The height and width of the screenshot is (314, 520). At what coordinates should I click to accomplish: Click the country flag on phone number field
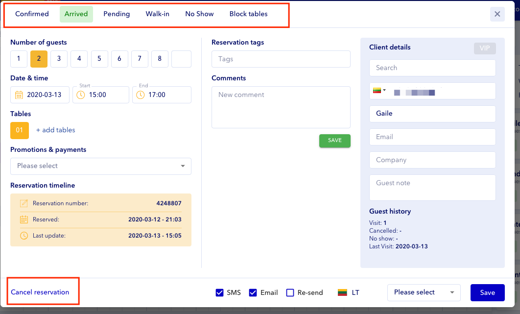coord(378,92)
